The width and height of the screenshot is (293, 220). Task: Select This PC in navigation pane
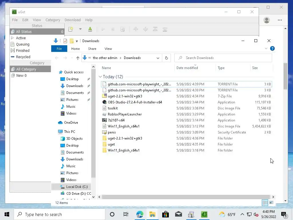69,132
